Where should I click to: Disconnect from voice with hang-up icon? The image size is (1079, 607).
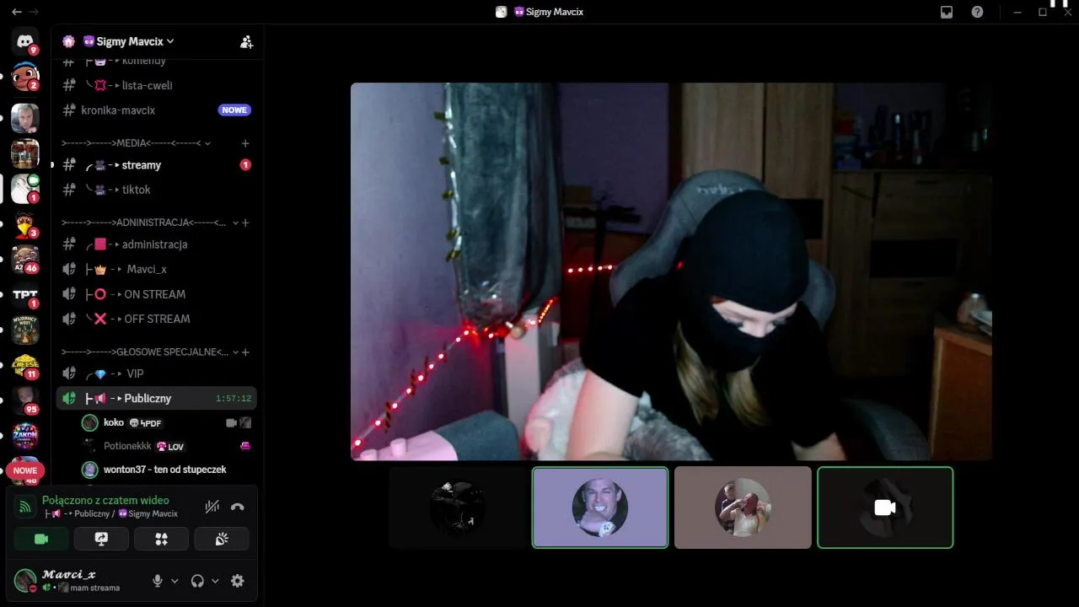tap(238, 507)
